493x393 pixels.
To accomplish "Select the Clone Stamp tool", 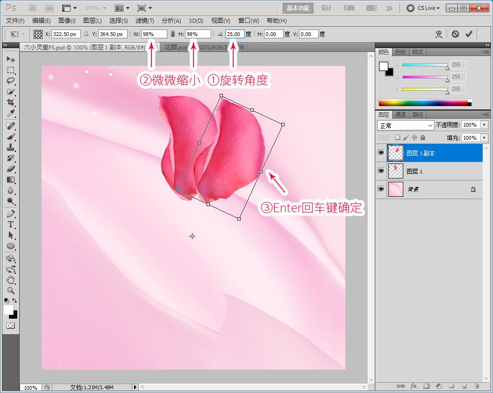I will 11,147.
